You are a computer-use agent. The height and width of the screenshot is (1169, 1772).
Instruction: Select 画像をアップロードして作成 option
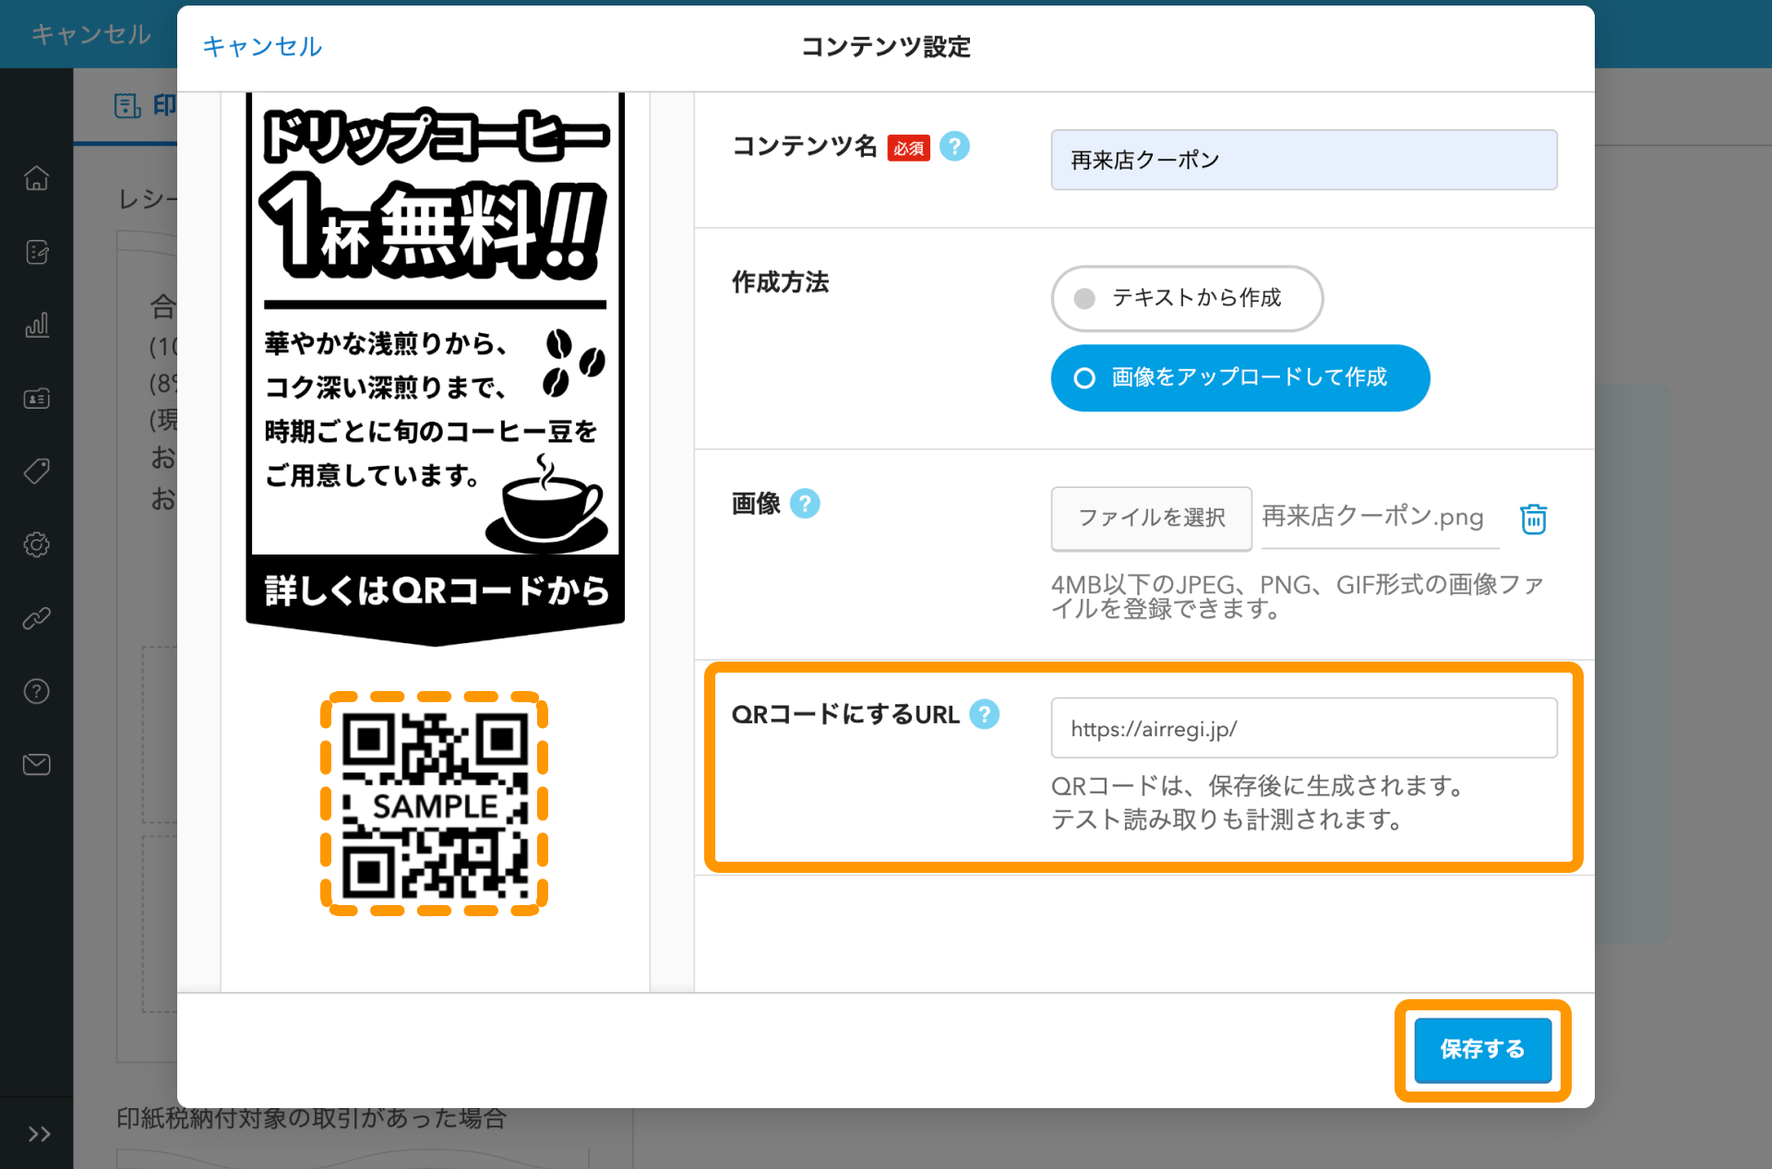pyautogui.click(x=1240, y=377)
